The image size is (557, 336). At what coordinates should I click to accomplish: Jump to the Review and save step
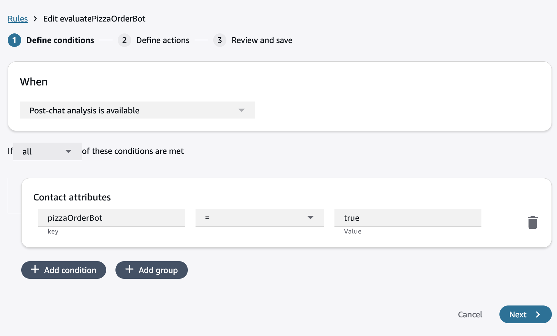[262, 40]
